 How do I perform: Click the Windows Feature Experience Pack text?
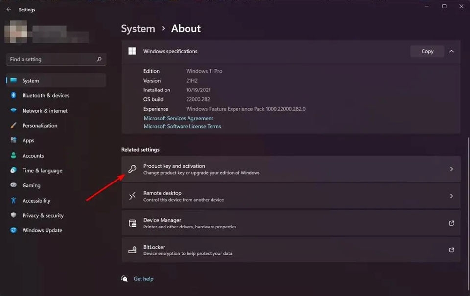[x=245, y=109]
